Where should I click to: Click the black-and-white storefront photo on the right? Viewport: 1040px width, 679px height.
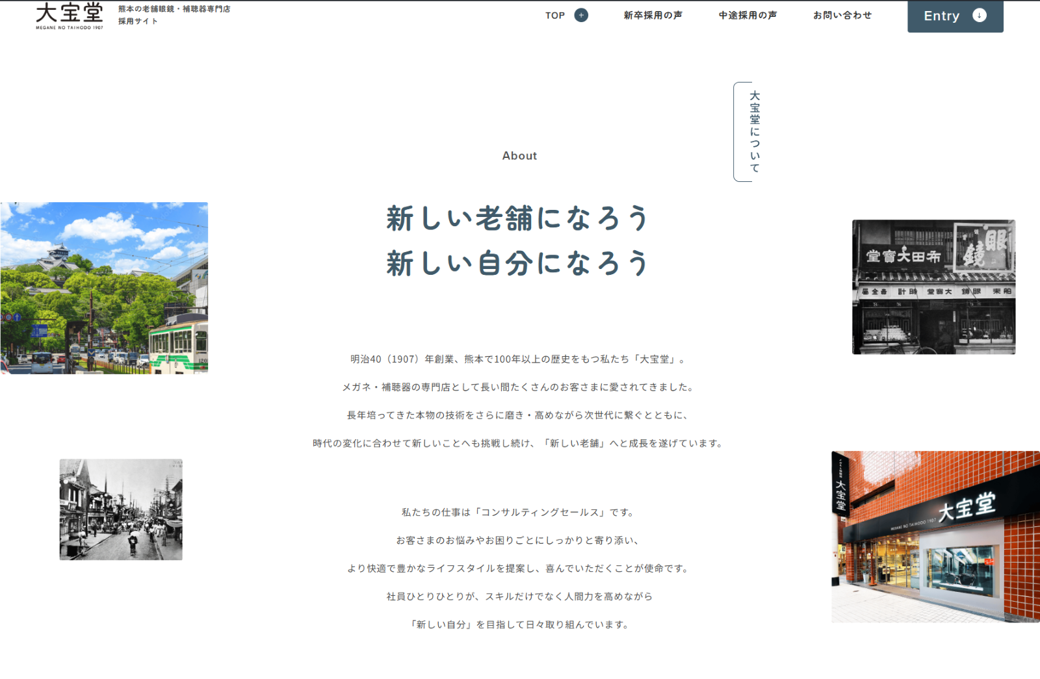tap(933, 287)
